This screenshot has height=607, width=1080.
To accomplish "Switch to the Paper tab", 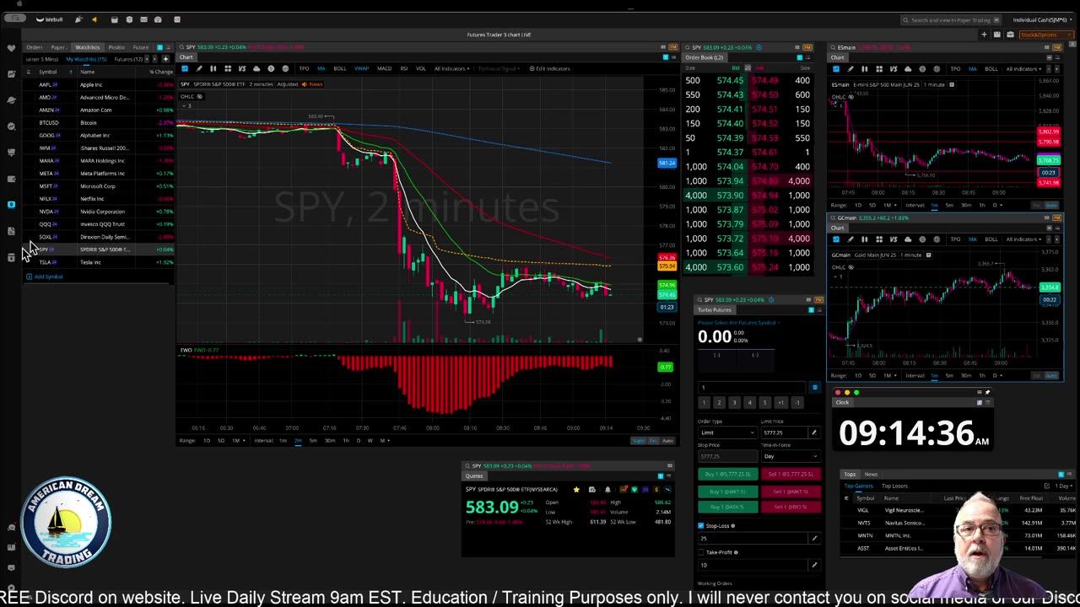I will point(58,47).
